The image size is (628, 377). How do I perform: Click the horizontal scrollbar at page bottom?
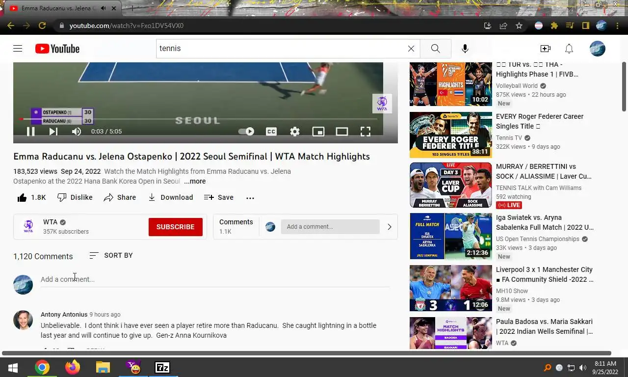pyautogui.click(x=307, y=353)
